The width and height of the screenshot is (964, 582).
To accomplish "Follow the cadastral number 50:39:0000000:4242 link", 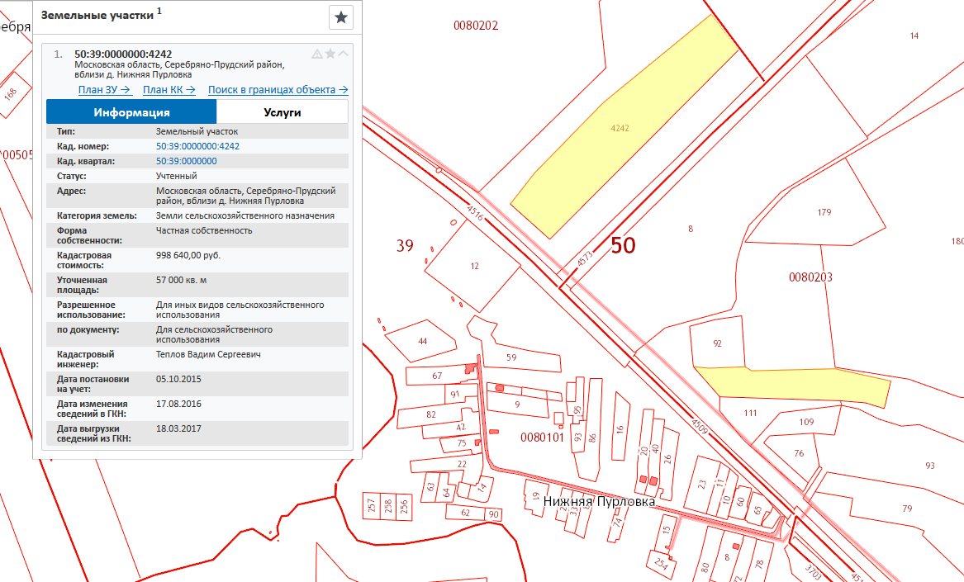I will coord(198,146).
